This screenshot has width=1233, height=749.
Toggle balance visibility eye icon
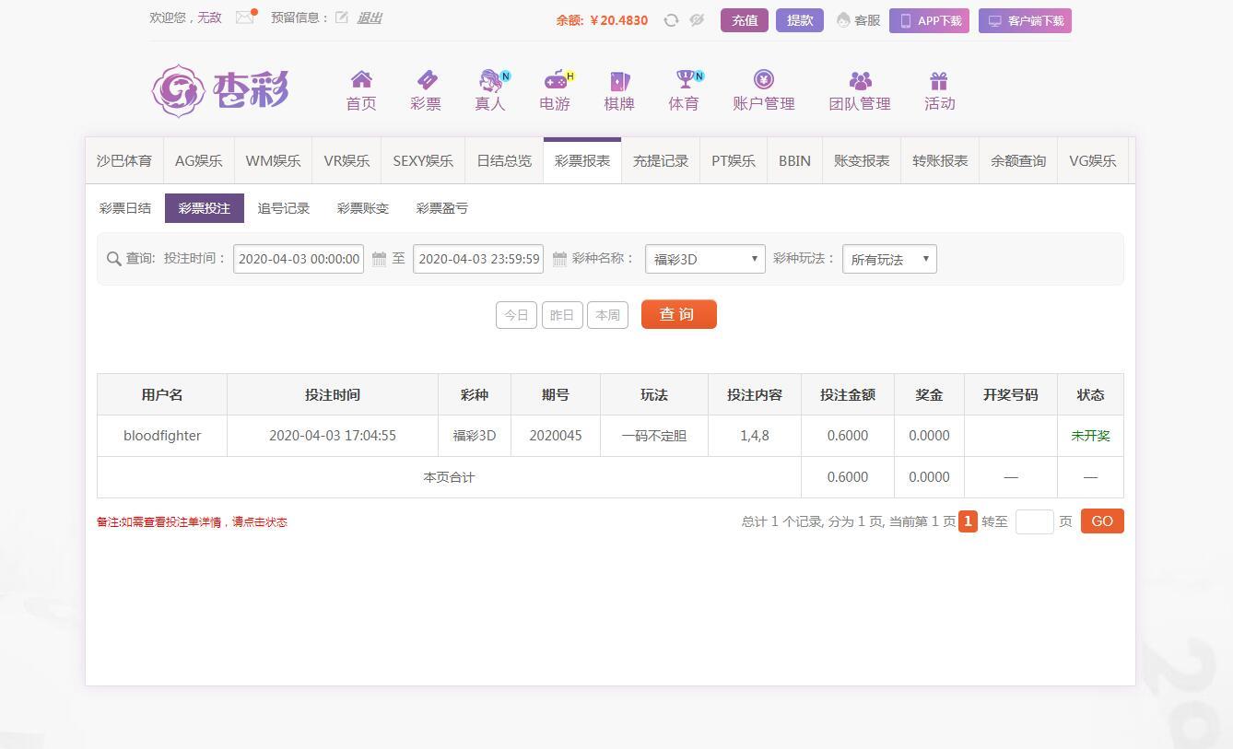[697, 20]
